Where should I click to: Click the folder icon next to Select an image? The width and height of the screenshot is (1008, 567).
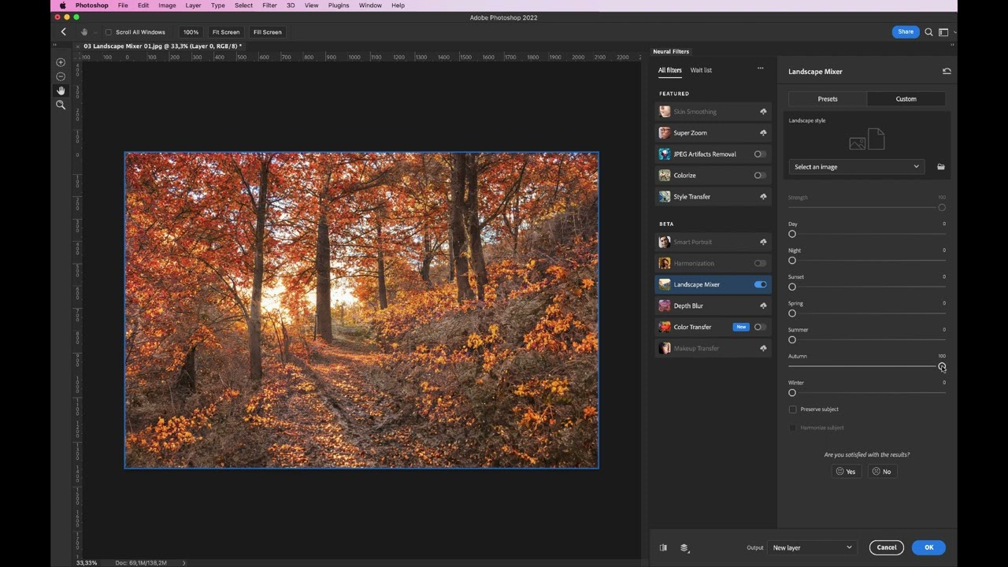941,166
